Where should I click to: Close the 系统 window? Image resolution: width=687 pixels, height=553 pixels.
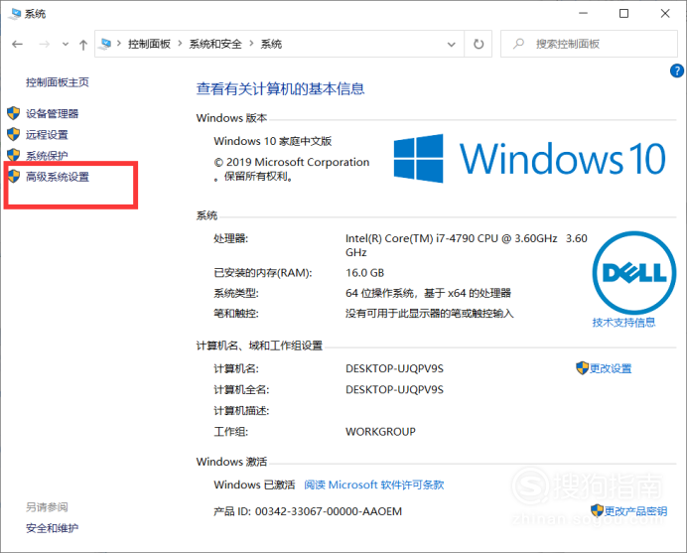[x=665, y=14]
